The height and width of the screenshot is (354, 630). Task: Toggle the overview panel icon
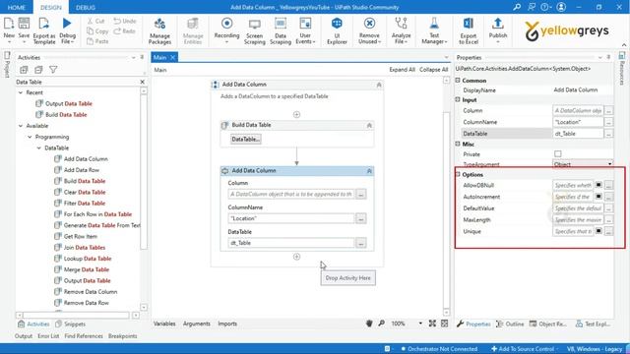pos(444,324)
